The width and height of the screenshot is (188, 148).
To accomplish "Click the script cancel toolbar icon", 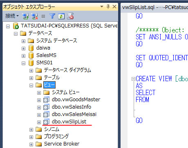I will click(70, 16).
